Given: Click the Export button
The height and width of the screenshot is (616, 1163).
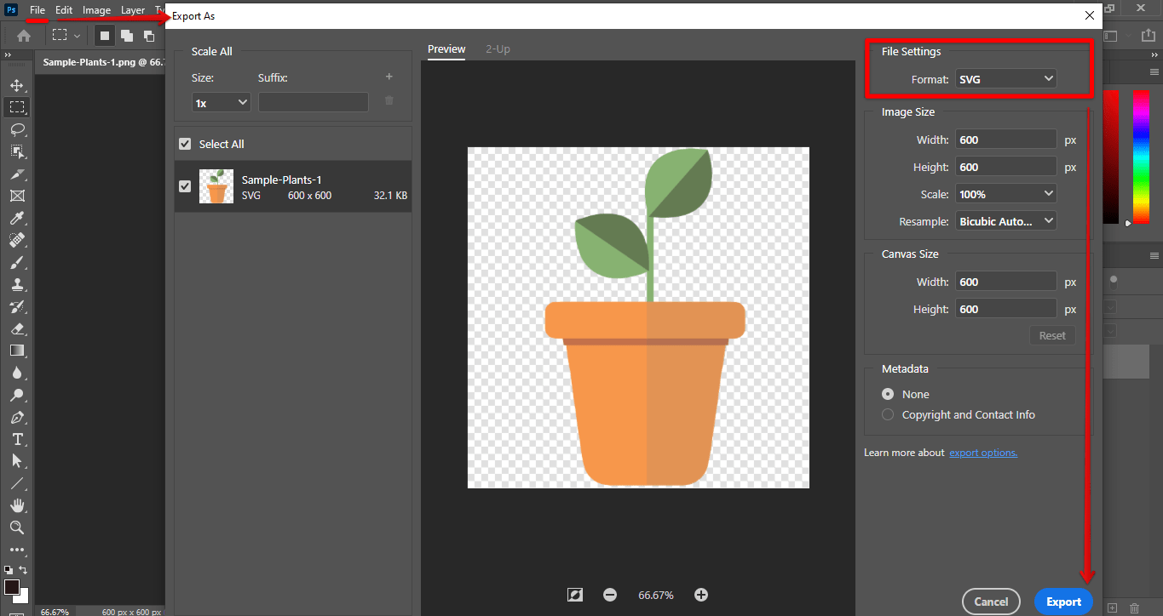Looking at the screenshot, I should [x=1063, y=602].
